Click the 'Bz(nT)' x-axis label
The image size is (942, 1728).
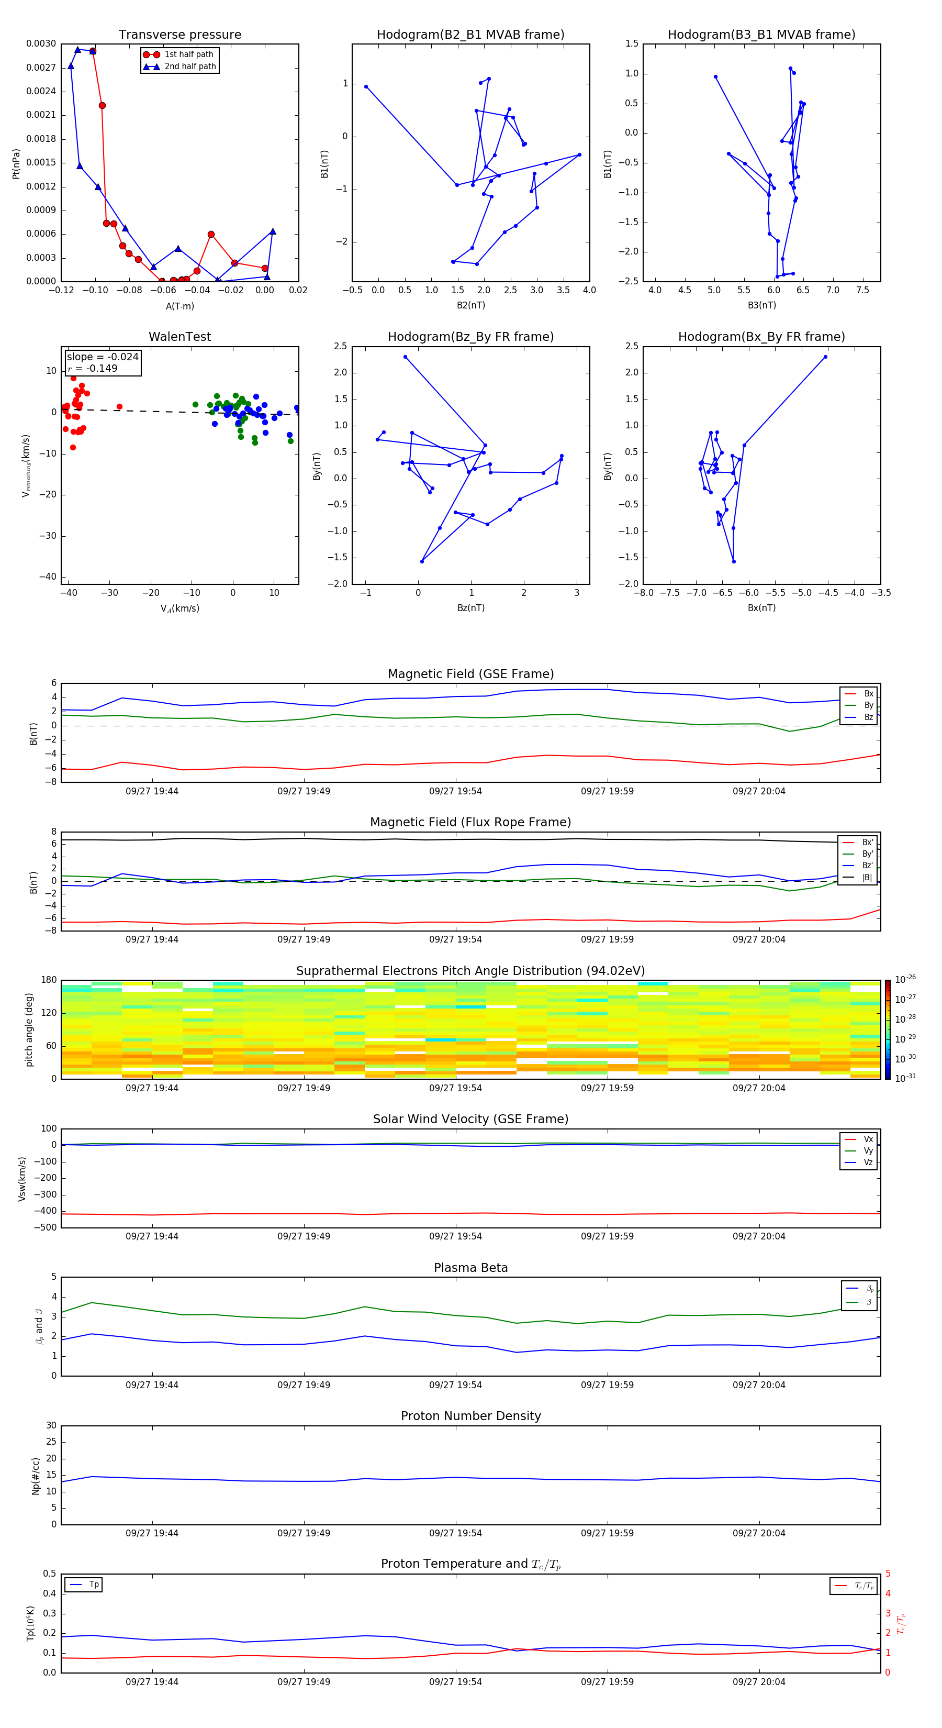click(x=470, y=608)
